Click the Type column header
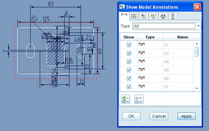Image resolution: width=209 pixels, height=131 pixels. click(x=150, y=37)
